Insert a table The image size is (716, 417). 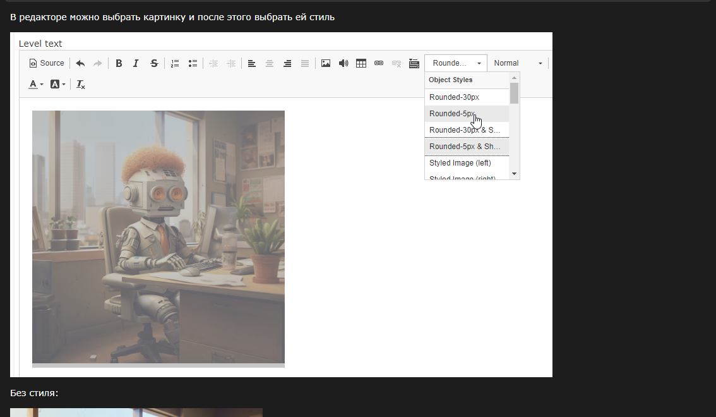pos(361,63)
